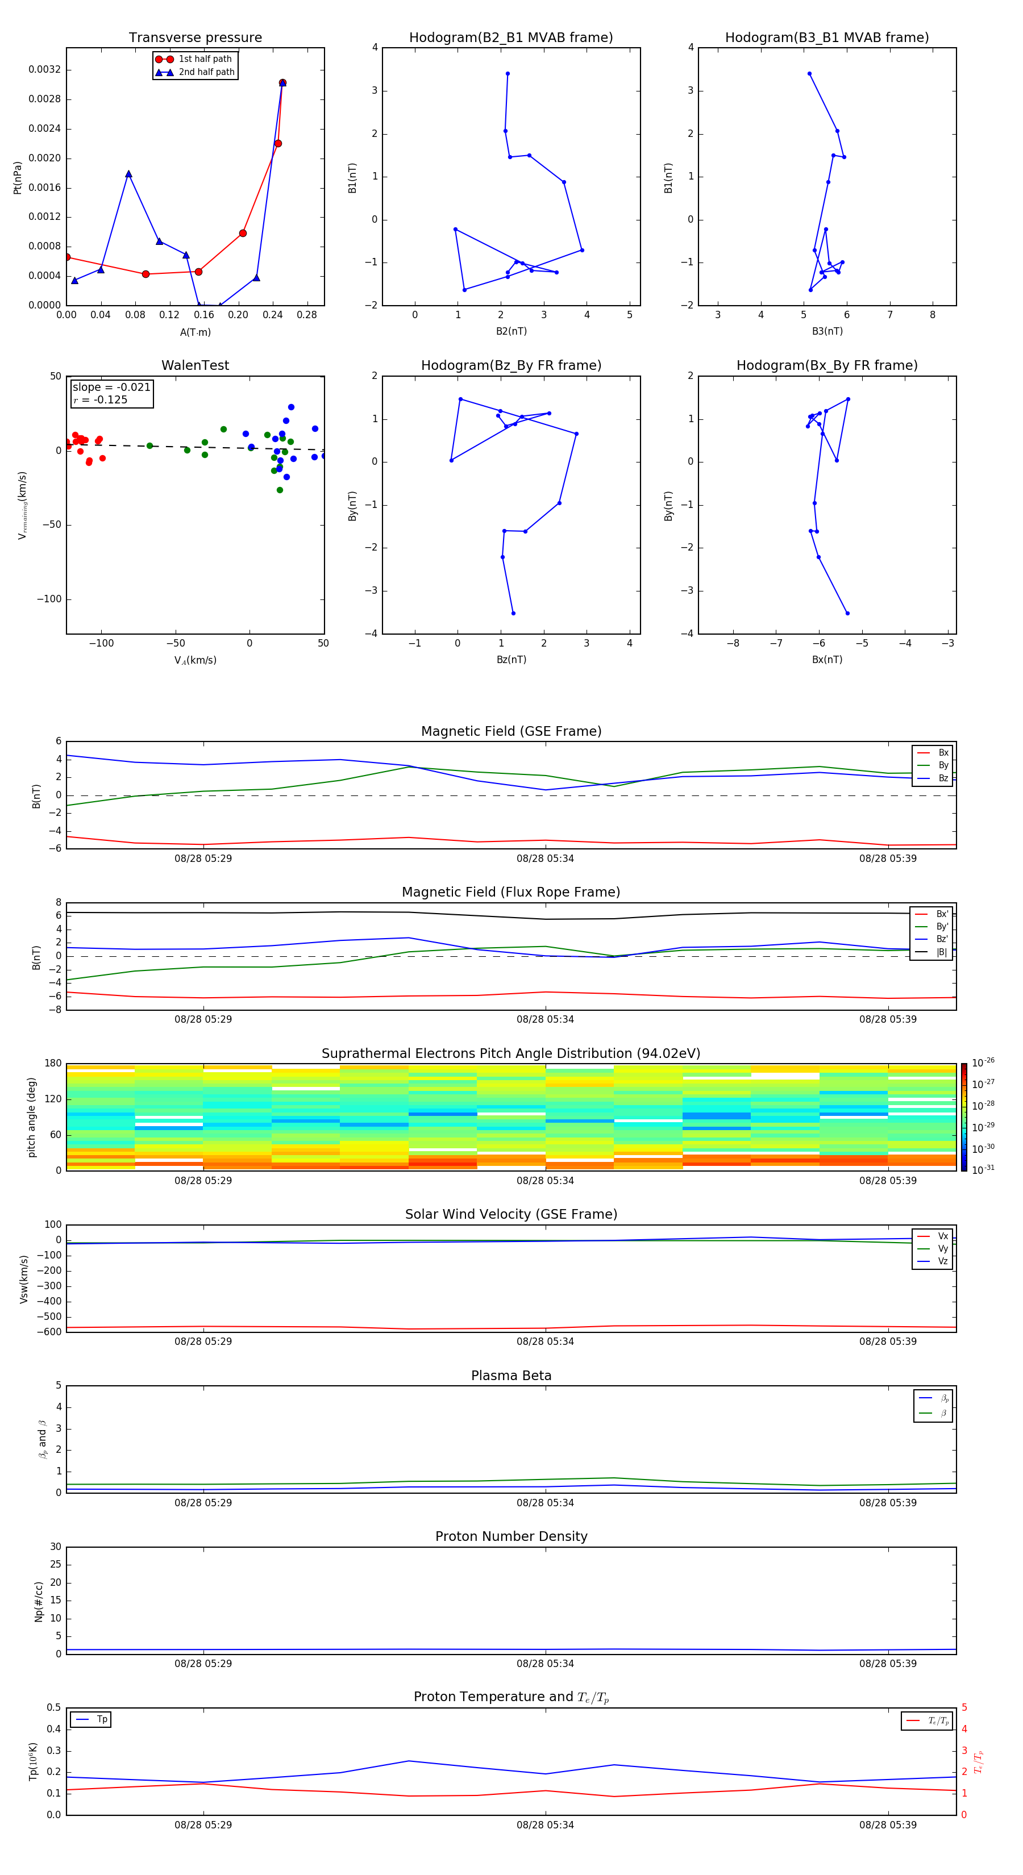Select 'Bz' in GSE magnetic field legend

pos(933,778)
